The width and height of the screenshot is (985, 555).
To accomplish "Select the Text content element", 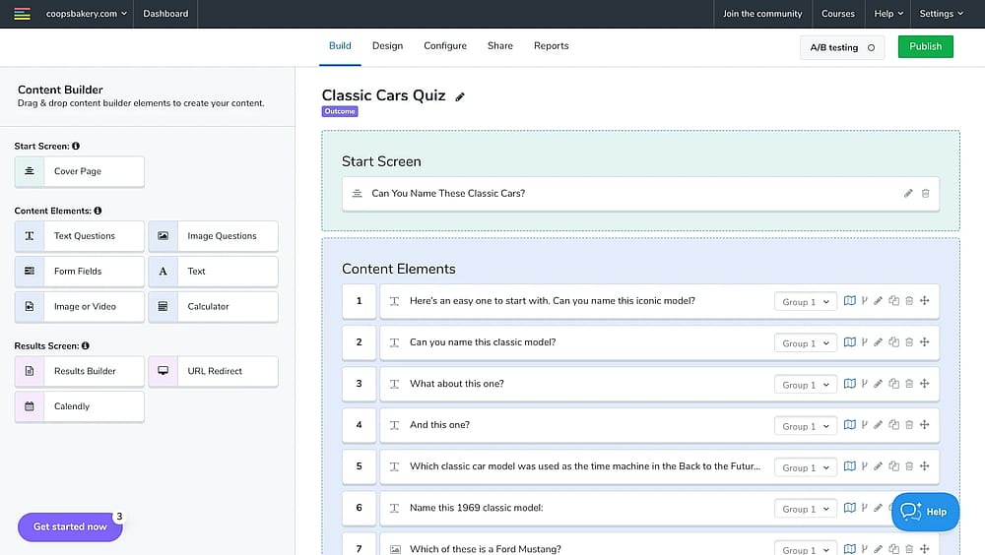I will coord(213,272).
